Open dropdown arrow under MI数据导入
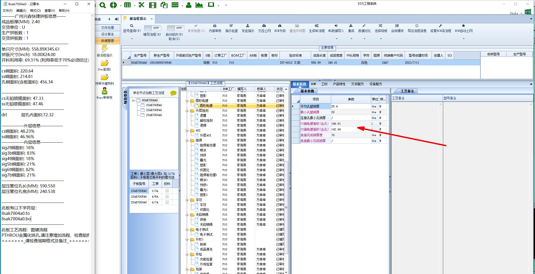Viewport: 535px width, 274px height. (336, 39)
